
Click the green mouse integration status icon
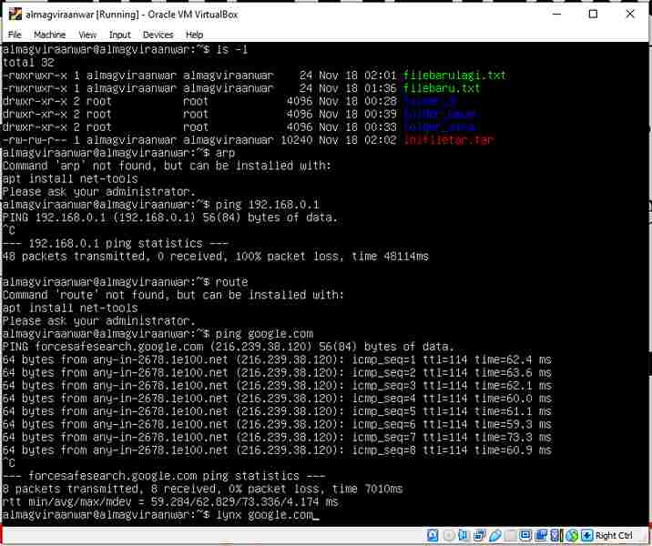coord(572,535)
